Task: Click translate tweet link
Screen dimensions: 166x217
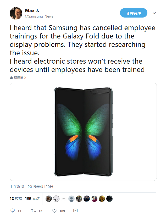Action: (20, 78)
